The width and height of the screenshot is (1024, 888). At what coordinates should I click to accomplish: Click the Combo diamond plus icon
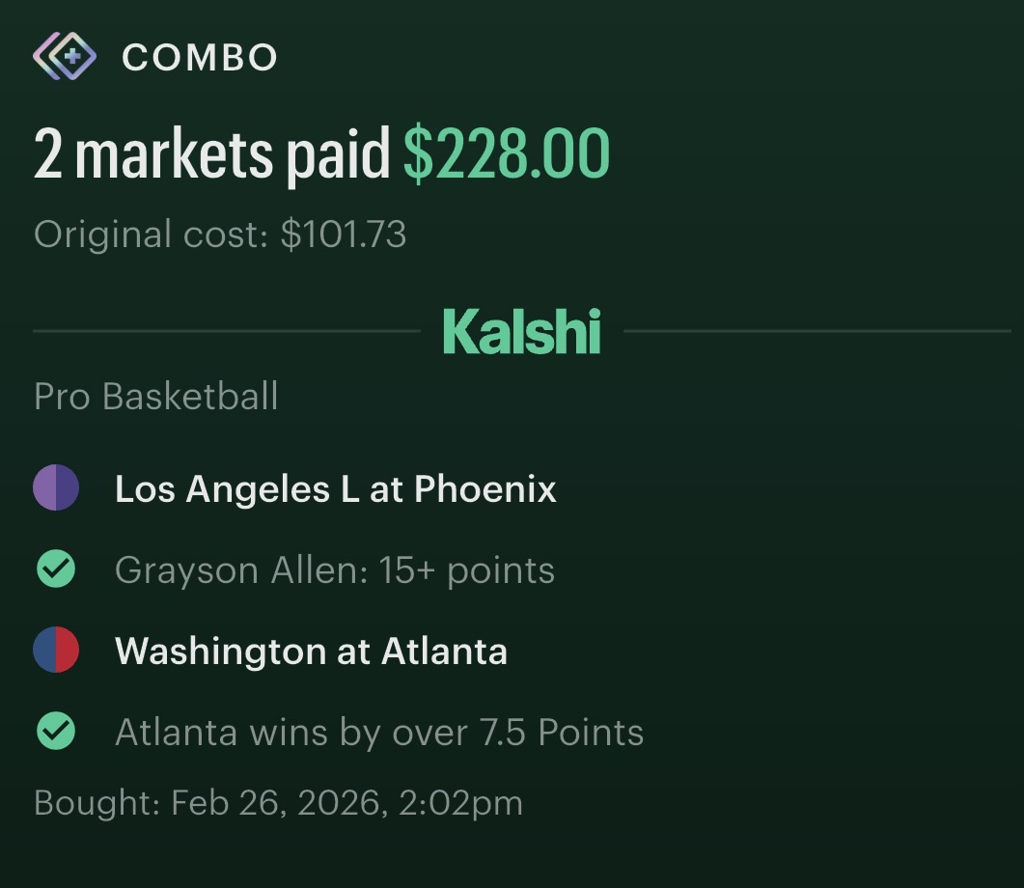(65, 57)
